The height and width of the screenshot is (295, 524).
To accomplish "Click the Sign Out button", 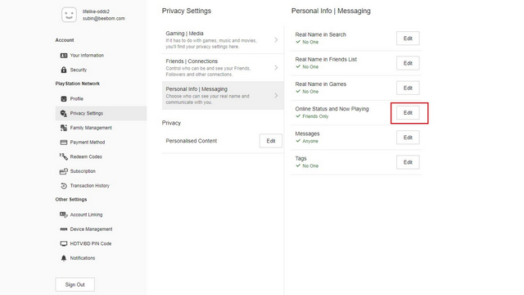I will [x=75, y=284].
